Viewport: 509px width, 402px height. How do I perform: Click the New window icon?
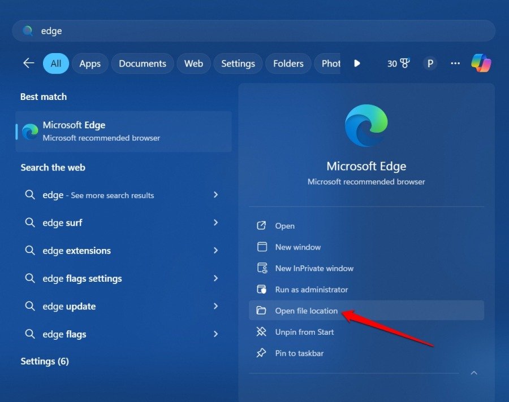[x=262, y=247]
